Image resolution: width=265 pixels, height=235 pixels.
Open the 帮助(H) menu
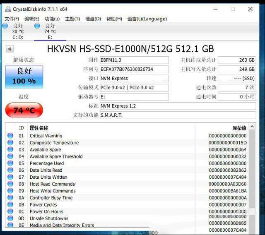click(x=114, y=19)
